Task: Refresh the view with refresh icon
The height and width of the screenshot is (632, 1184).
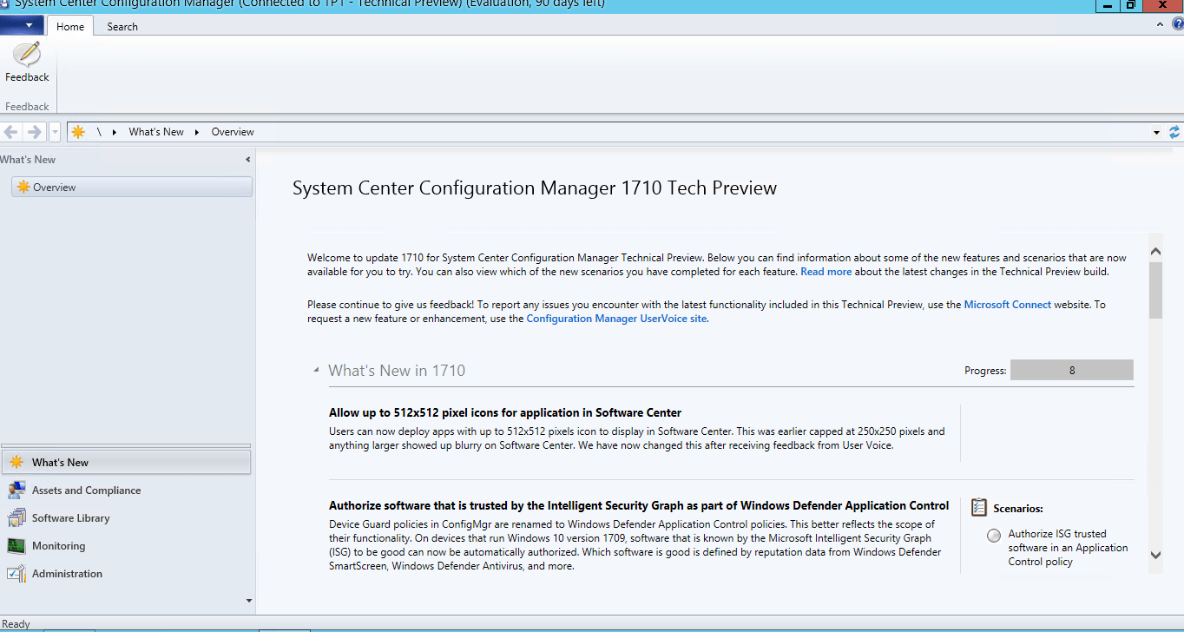Action: 1174,132
